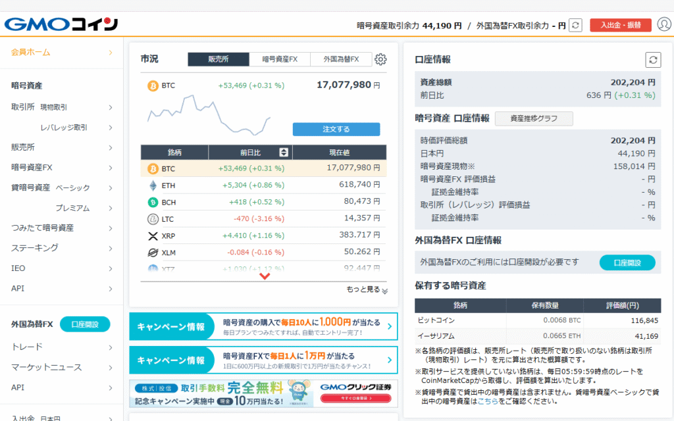
Task: Expand the list with red down chevron
Action: (265, 276)
